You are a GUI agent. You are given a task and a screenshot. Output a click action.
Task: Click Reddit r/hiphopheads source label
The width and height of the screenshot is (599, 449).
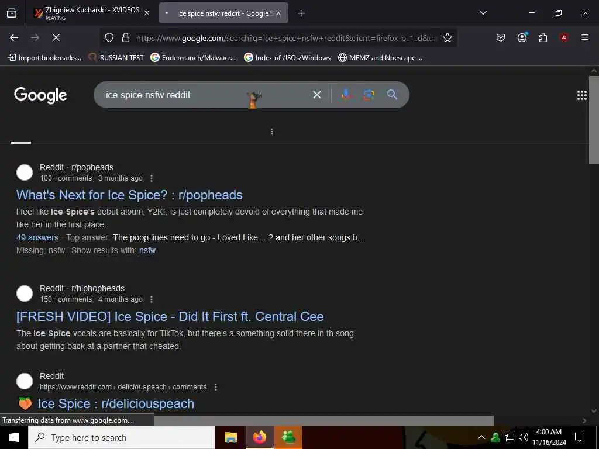(x=82, y=288)
